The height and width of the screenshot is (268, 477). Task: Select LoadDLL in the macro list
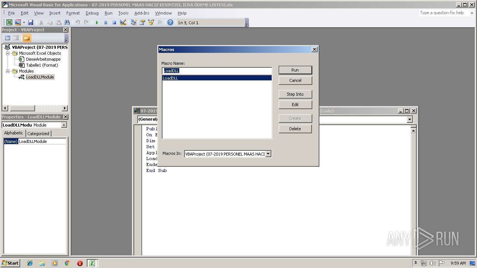point(217,78)
